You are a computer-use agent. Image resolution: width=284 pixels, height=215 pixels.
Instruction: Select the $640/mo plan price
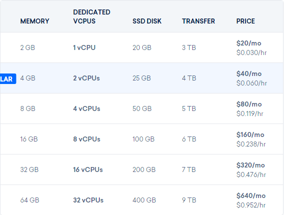point(251,195)
